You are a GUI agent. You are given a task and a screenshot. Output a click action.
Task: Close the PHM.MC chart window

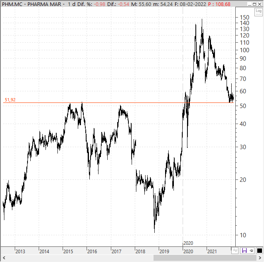[260, 4]
